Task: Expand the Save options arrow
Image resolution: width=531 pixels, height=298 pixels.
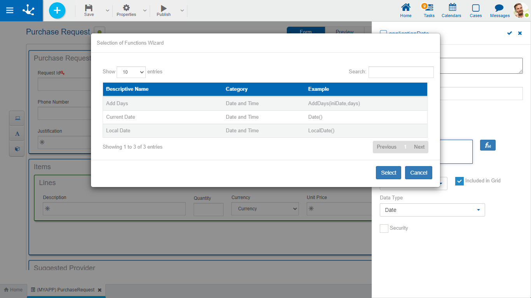Action: tap(108, 10)
